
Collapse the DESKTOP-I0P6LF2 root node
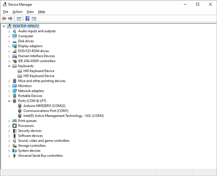(x=4, y=26)
